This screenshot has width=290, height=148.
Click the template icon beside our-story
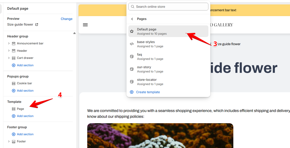132,69
